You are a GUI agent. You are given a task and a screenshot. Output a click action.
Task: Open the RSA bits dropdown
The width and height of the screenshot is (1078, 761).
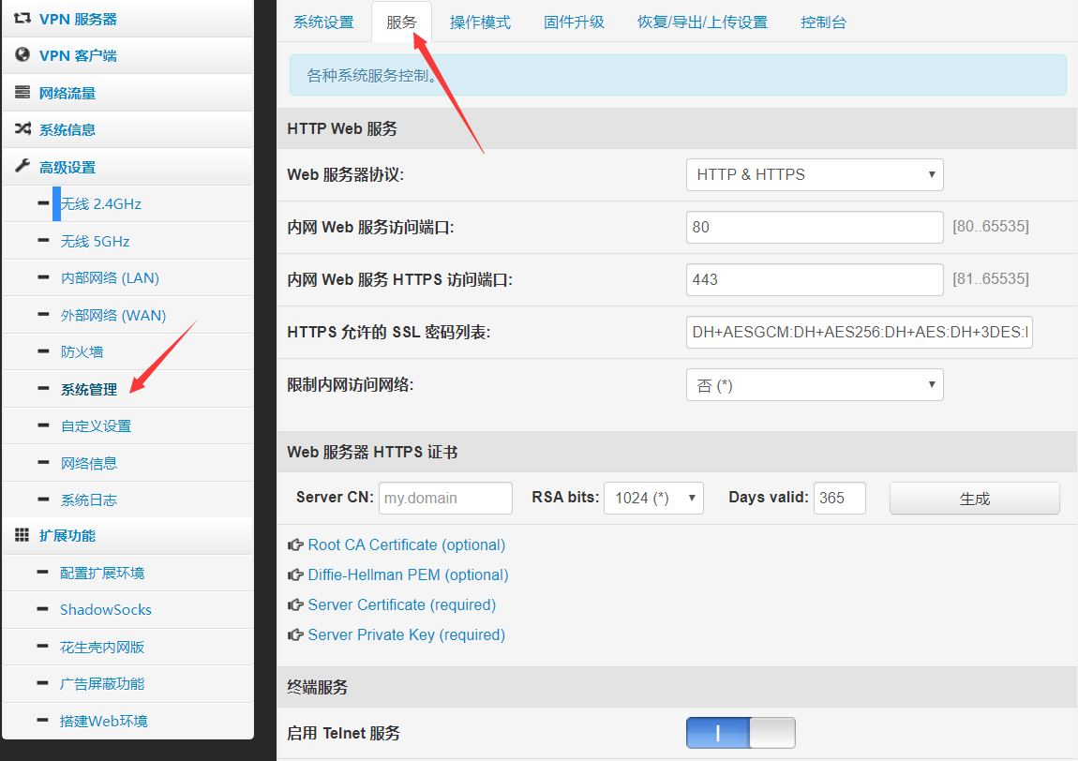point(653,499)
